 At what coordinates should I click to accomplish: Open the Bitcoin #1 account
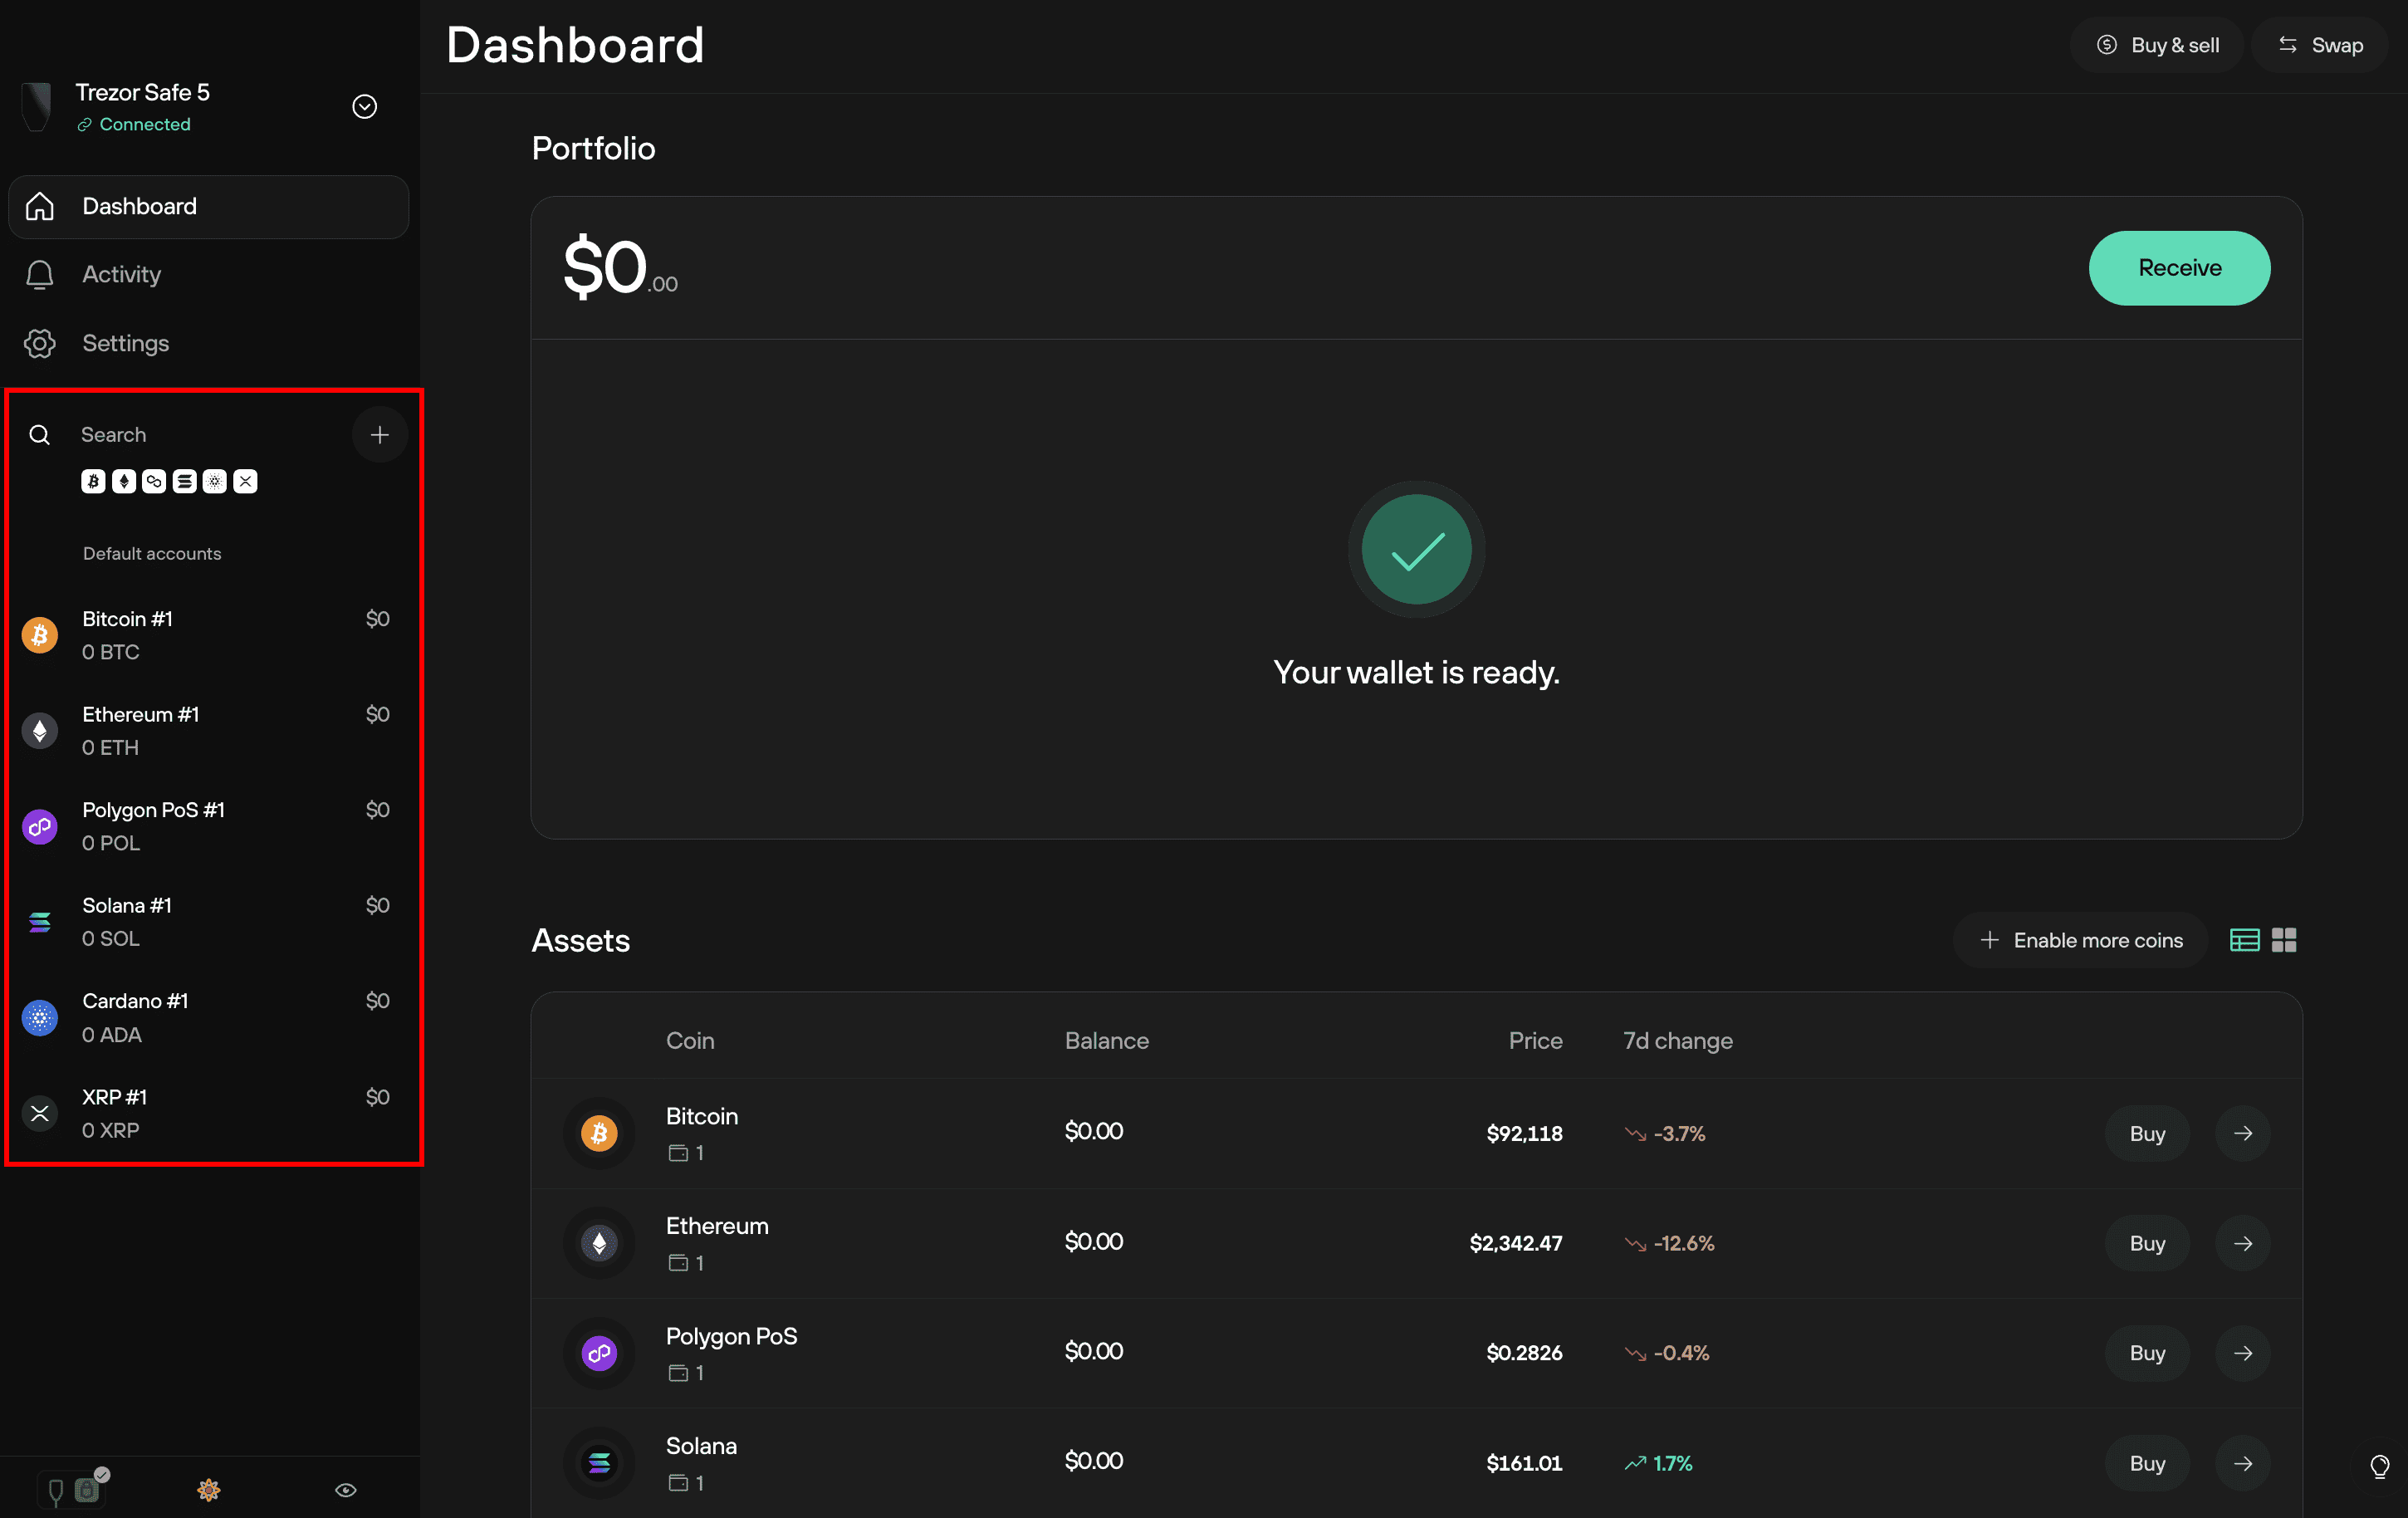coord(208,635)
